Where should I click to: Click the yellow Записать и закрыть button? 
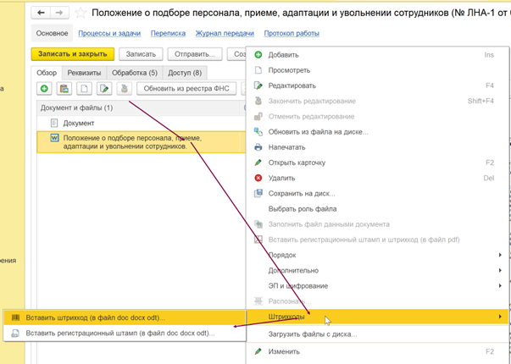pos(73,54)
